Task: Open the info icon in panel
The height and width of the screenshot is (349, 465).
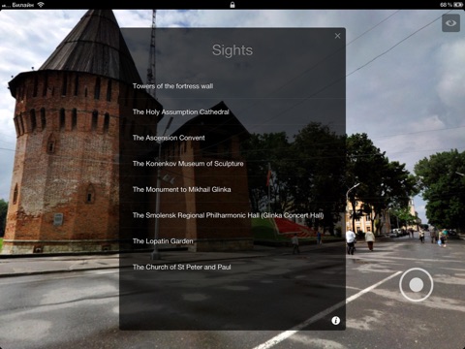Action: coord(336,320)
